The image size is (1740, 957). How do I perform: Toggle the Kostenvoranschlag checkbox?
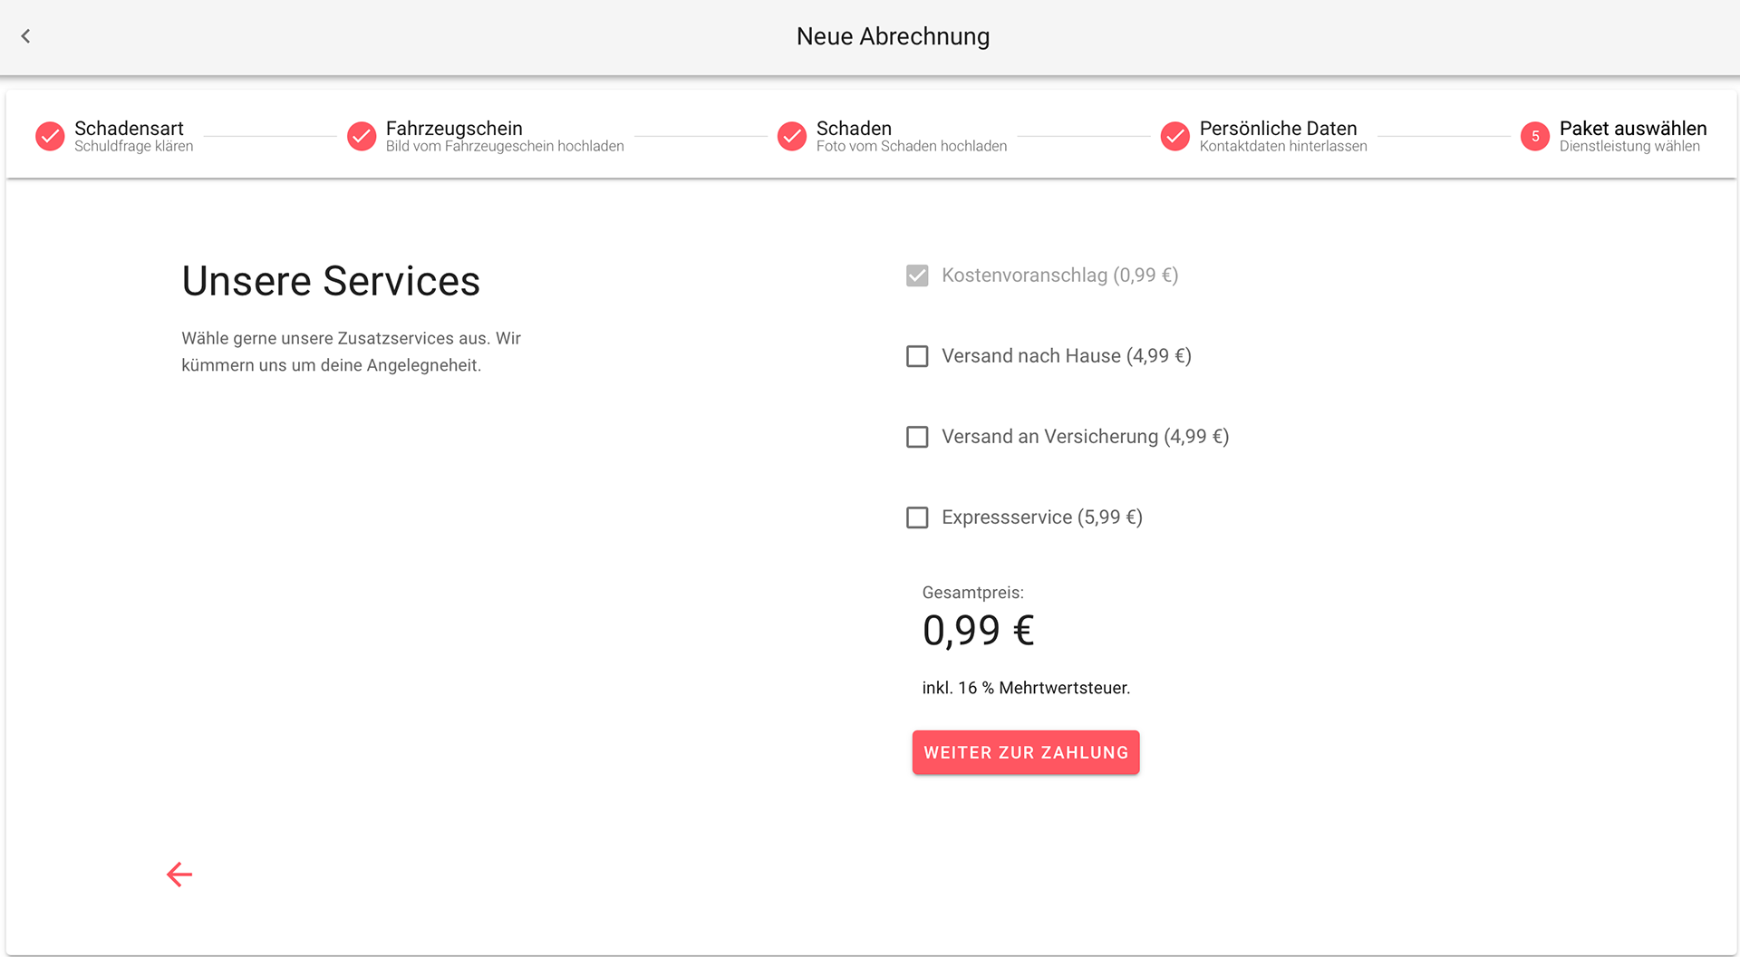point(917,275)
